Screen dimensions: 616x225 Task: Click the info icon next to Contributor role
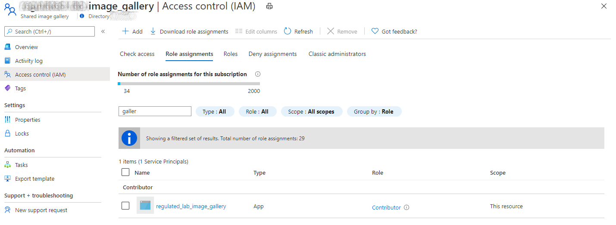coord(406,207)
